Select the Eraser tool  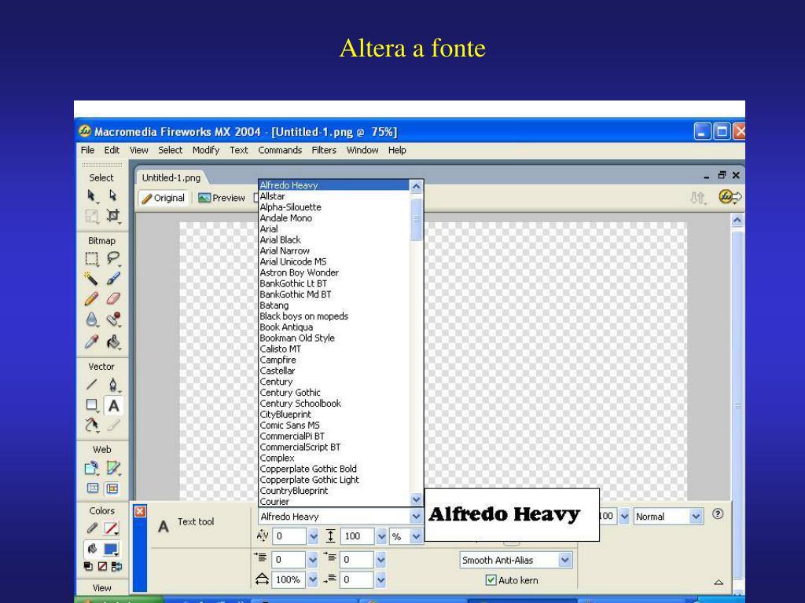(113, 298)
